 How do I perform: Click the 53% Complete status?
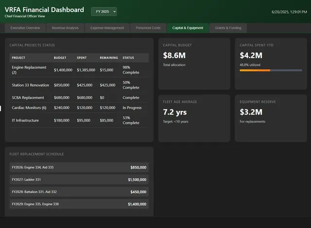[x=131, y=120]
